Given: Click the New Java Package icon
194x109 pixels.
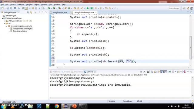Looking at the screenshot, I should [x=65, y=8].
